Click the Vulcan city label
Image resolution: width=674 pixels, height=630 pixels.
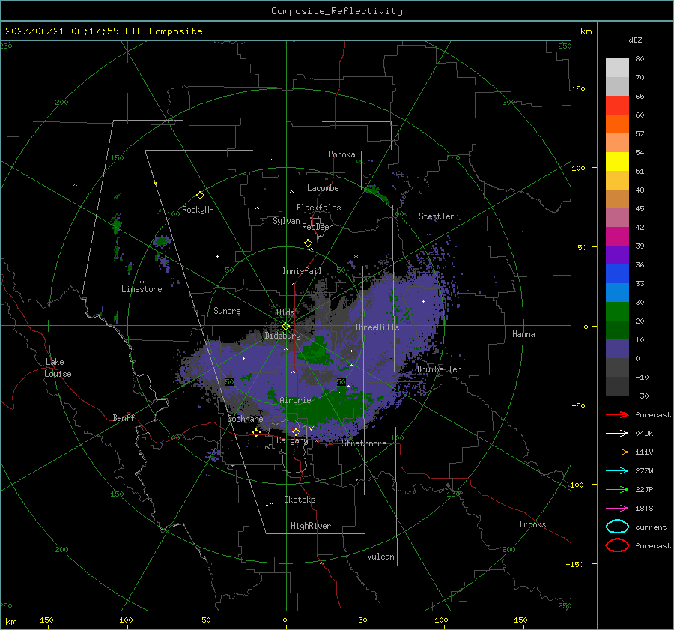tap(380, 557)
